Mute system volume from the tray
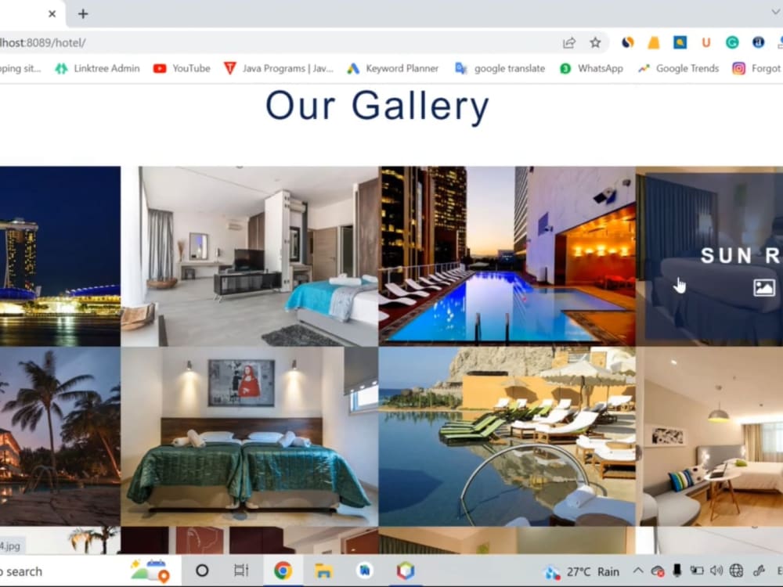The image size is (783, 587). point(716,571)
